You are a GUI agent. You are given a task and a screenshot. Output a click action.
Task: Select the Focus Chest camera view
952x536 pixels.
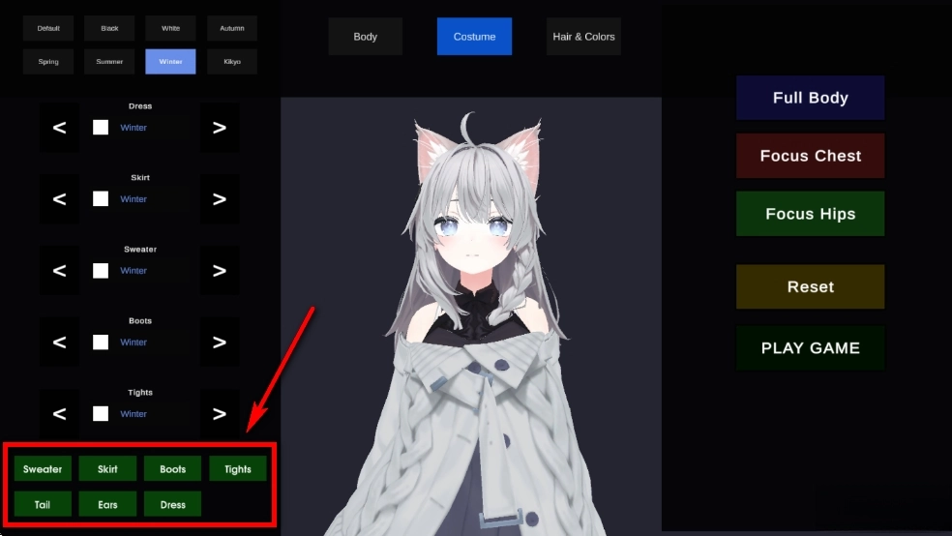810,156
